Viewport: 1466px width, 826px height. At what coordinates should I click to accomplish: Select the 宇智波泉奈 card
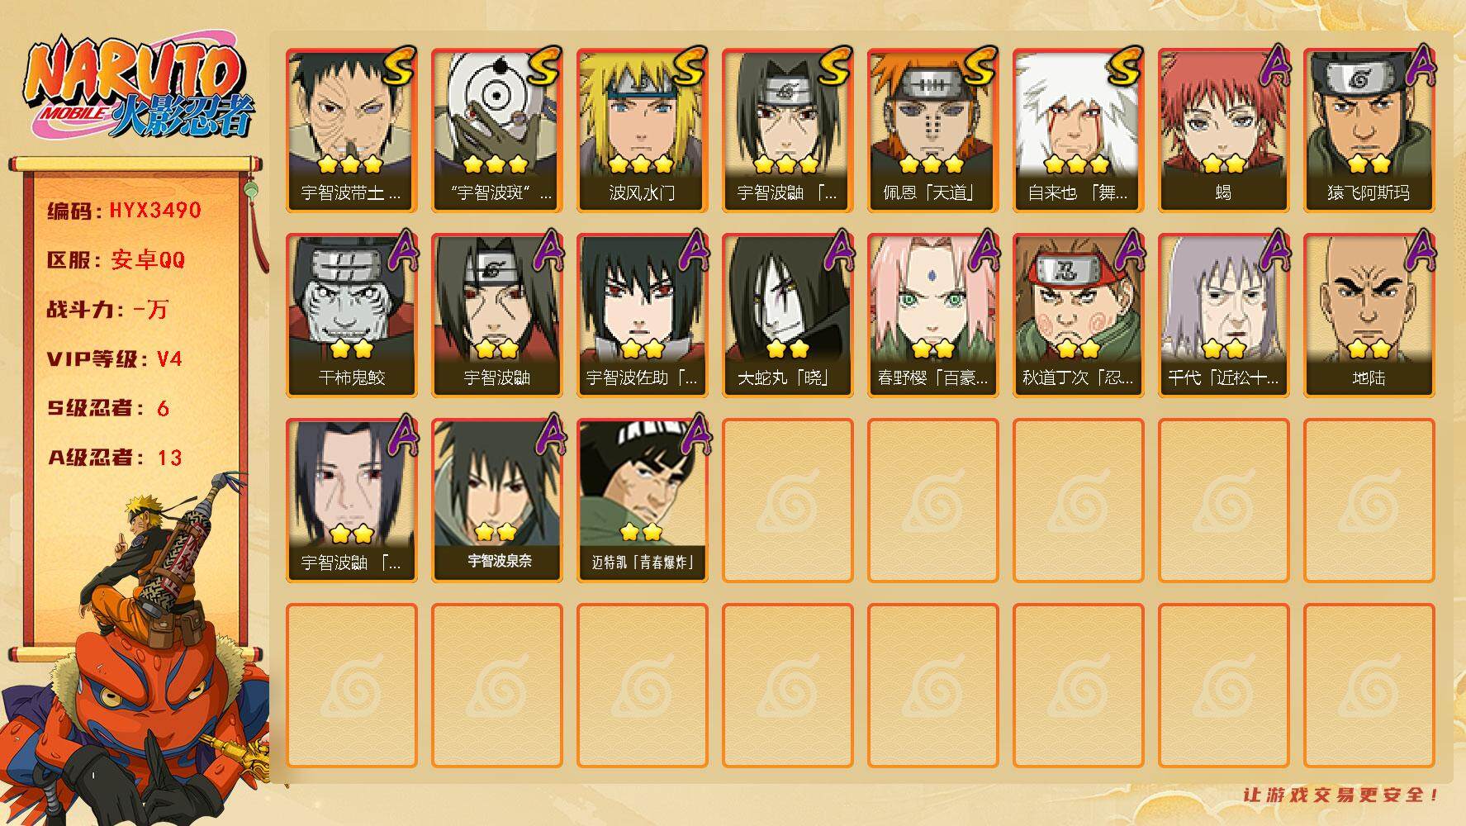pos(497,501)
